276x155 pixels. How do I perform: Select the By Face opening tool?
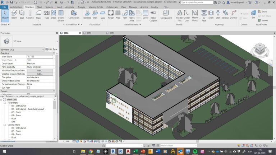click(x=204, y=16)
